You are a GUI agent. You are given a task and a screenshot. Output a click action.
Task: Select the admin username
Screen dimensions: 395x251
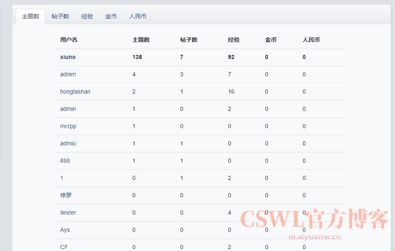coord(68,109)
